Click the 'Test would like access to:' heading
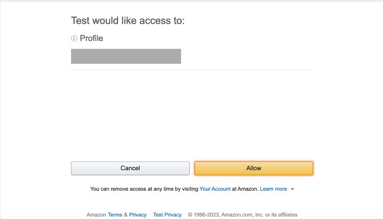The image size is (383, 219). coord(128,21)
